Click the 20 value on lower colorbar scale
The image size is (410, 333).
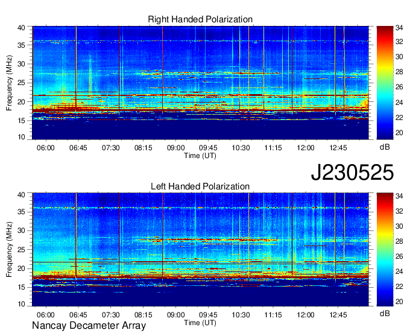(x=399, y=302)
